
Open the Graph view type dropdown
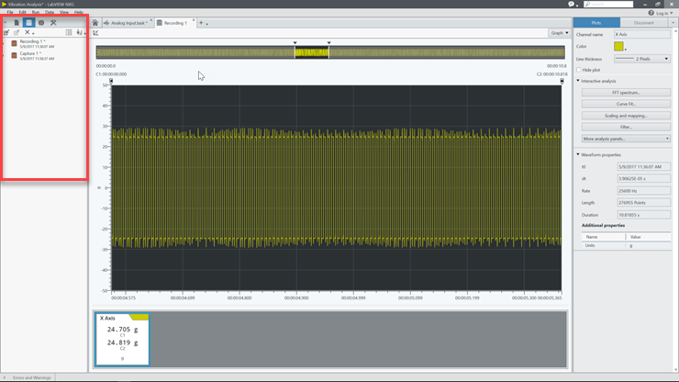coord(559,33)
